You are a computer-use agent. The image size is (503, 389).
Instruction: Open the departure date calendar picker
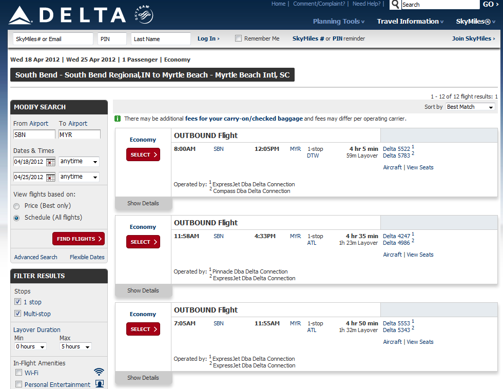pos(52,162)
